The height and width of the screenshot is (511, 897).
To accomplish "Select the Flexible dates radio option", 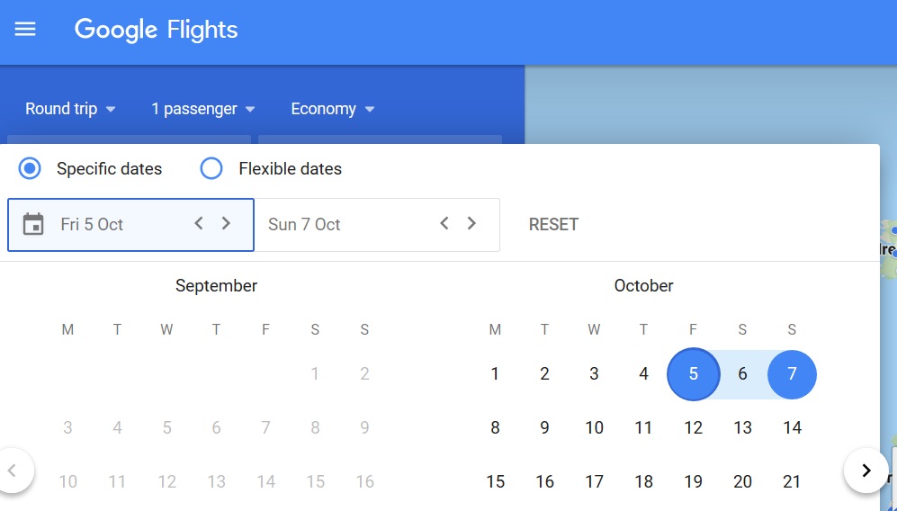I will coord(211,168).
